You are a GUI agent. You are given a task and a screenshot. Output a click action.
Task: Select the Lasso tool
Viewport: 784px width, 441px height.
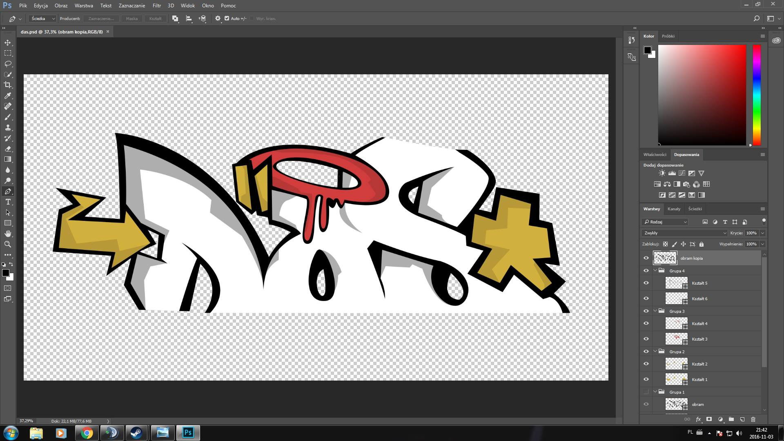click(8, 64)
